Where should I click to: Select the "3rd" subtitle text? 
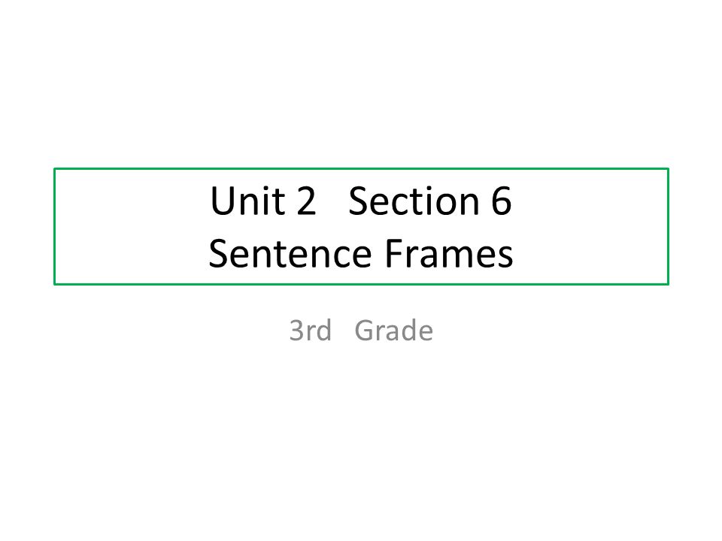pyautogui.click(x=311, y=331)
